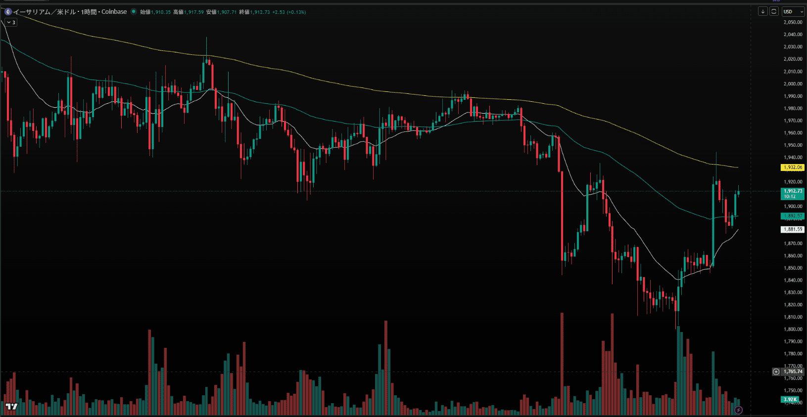Click the +2.53 (+0.13%) change value

(x=289, y=12)
